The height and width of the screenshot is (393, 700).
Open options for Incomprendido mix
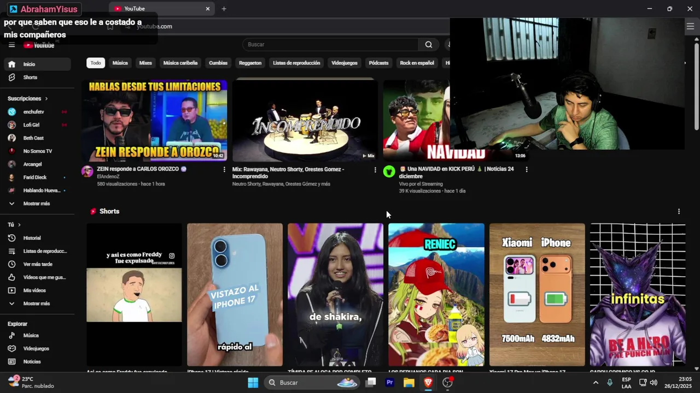375,170
